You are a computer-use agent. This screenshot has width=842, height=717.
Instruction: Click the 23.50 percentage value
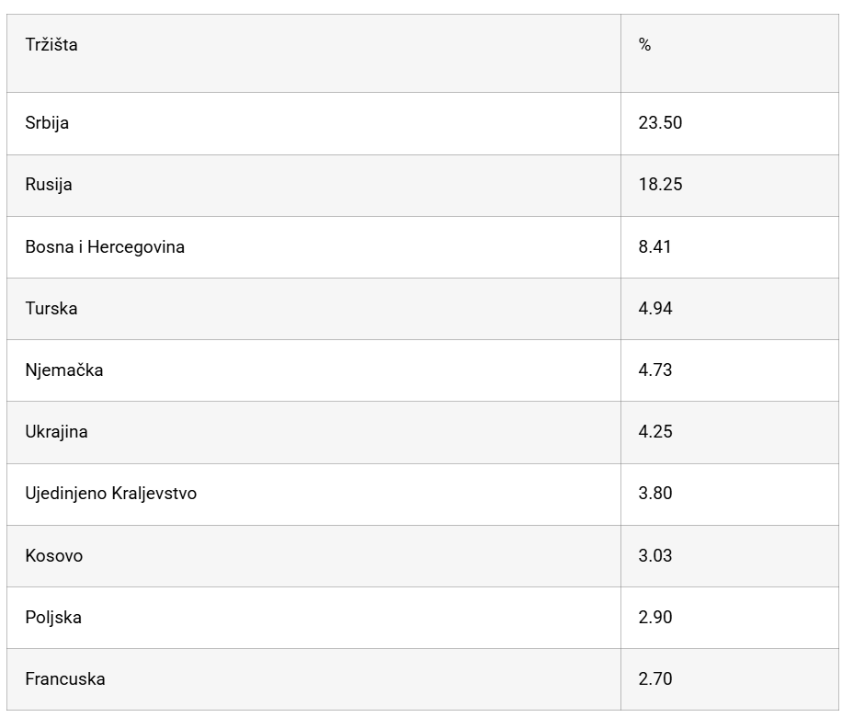click(660, 123)
